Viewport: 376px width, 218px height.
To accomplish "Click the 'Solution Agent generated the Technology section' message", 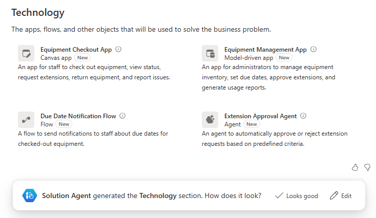I will 152,195.
